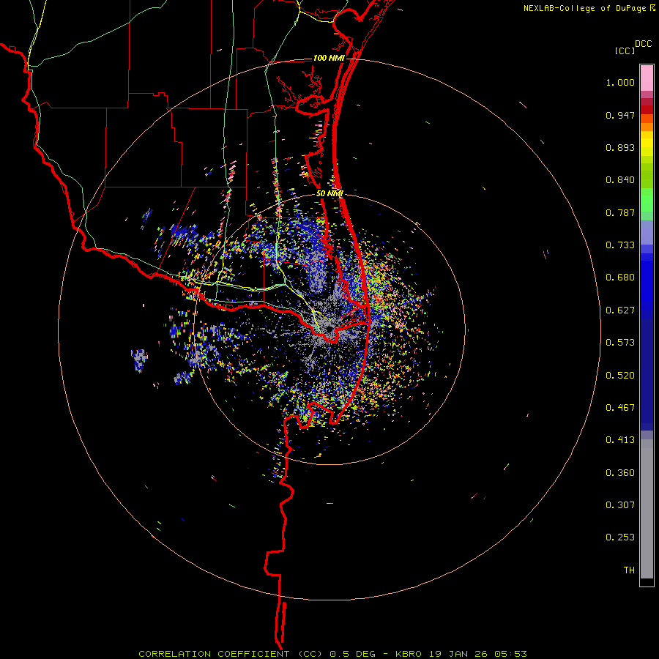Click the 0.840 legend value
Screen dimensions: 659x659
click(x=620, y=180)
